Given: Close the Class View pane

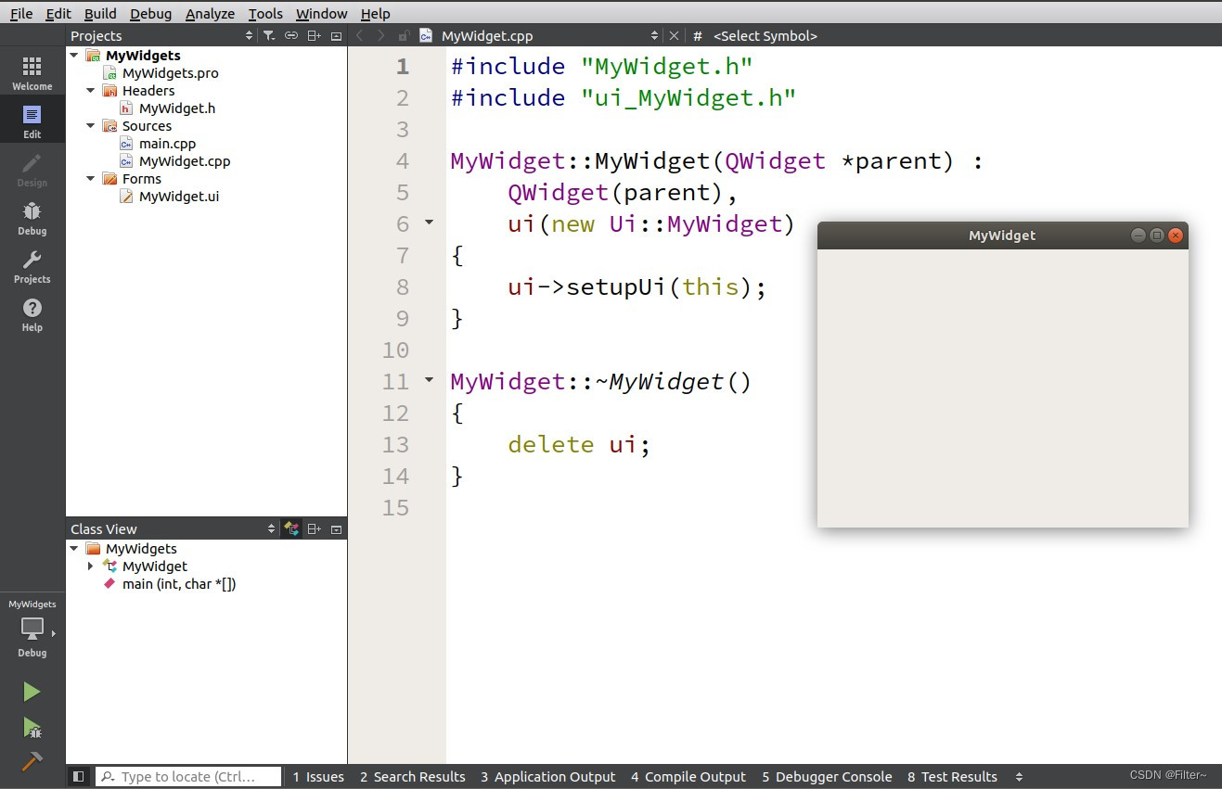Looking at the screenshot, I should tap(337, 528).
